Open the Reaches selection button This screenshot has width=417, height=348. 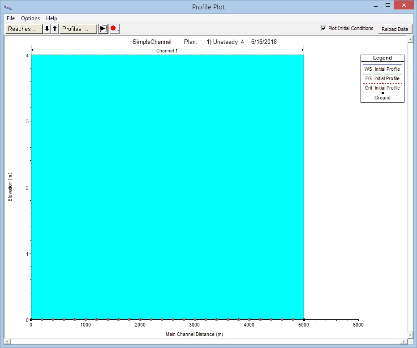point(24,29)
